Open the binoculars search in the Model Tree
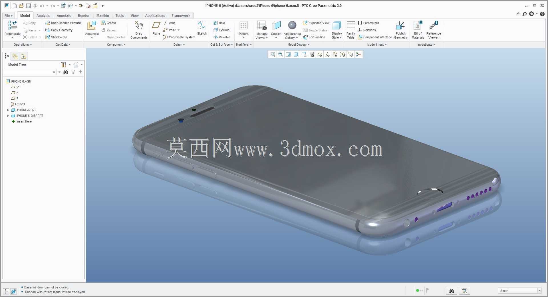Image resolution: width=548 pixels, height=297 pixels. (x=66, y=72)
